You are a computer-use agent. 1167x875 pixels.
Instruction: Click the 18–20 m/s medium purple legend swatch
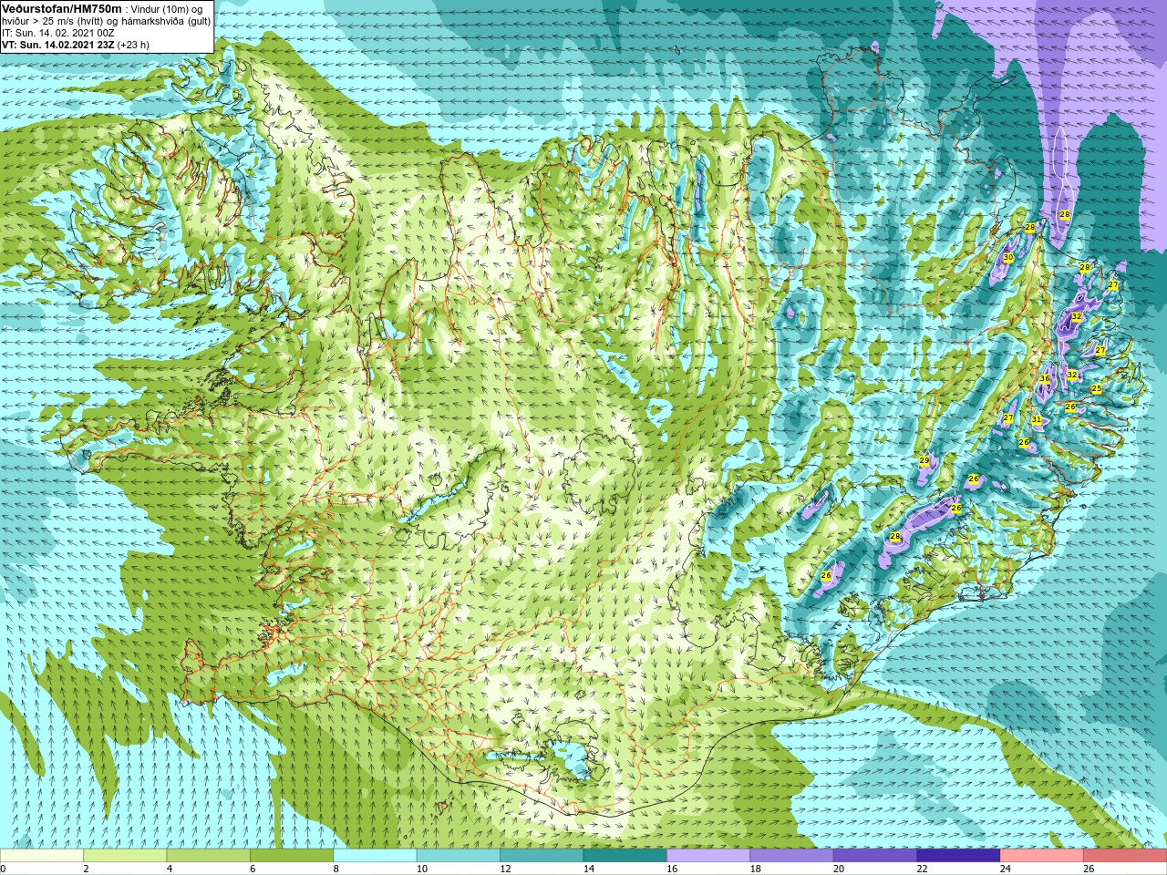[x=792, y=856]
